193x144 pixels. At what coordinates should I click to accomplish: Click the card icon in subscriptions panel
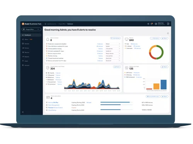48,98
